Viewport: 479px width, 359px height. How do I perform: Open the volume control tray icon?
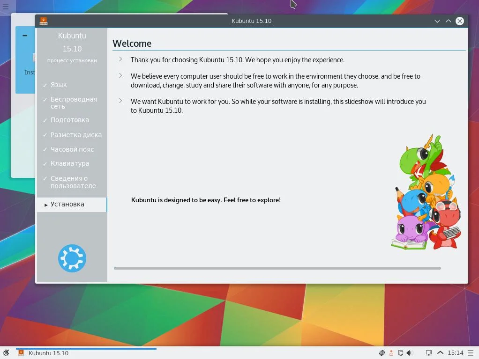[409, 353]
